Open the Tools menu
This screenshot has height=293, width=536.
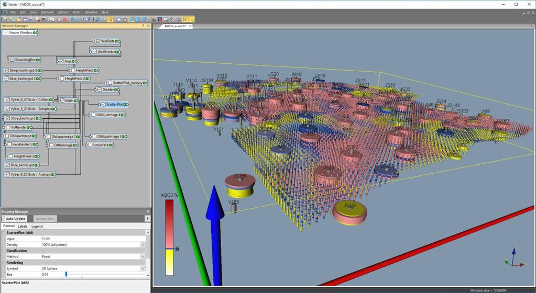76,12
